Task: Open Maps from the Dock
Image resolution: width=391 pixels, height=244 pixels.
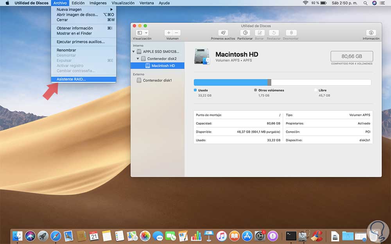Action: pos(132,236)
